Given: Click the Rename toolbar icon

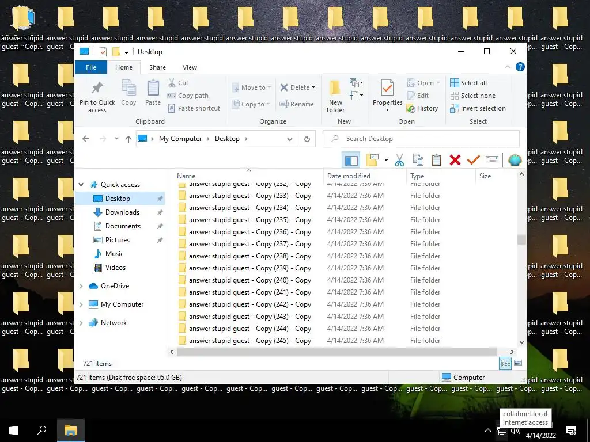Looking at the screenshot, I should coord(492,160).
